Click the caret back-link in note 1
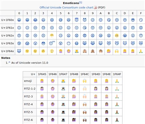The image size is (145, 124). pos(9,62)
